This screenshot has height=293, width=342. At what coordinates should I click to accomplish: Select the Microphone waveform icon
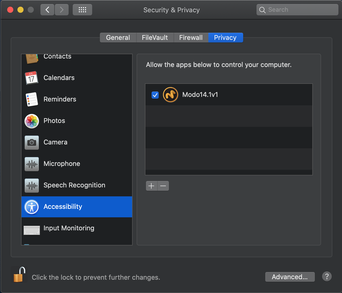31,164
